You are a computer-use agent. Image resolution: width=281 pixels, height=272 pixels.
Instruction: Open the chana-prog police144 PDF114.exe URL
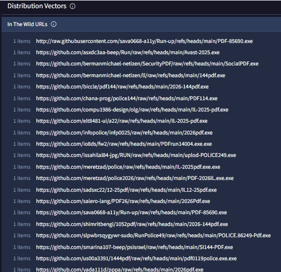127,99
